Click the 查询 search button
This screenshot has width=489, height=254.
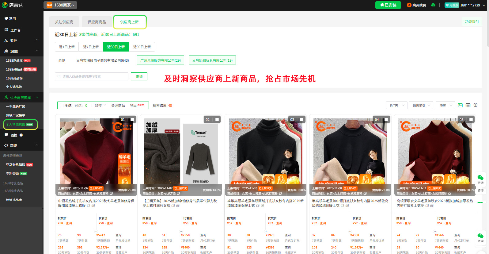[x=139, y=77]
